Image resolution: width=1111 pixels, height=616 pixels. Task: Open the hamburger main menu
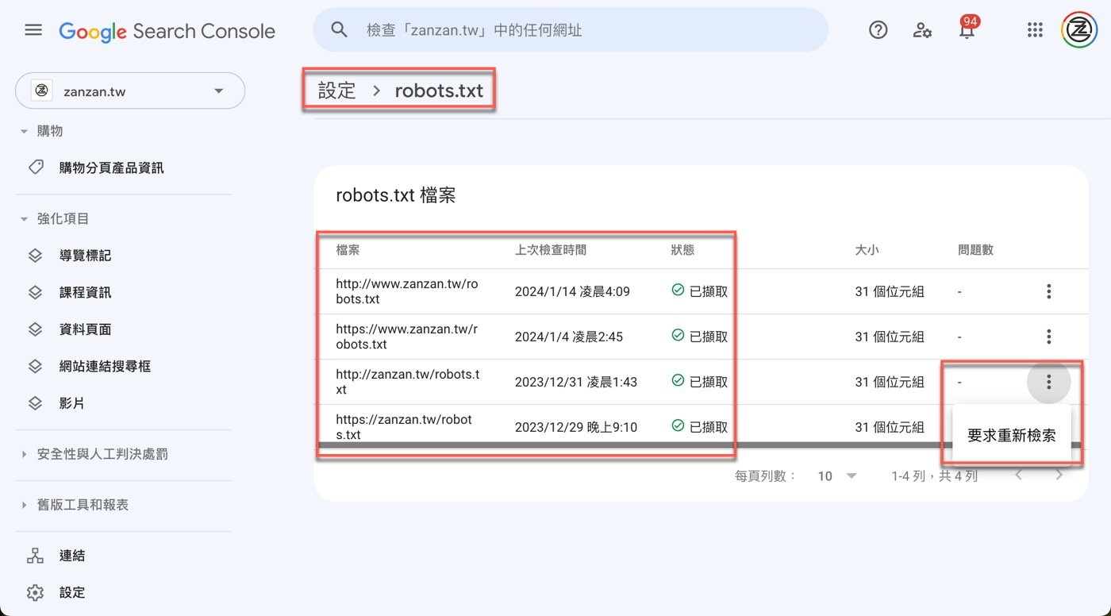(x=33, y=30)
